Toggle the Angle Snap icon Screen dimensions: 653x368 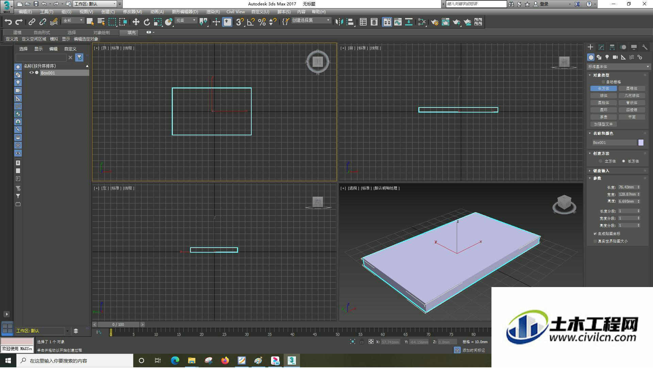pos(251,22)
